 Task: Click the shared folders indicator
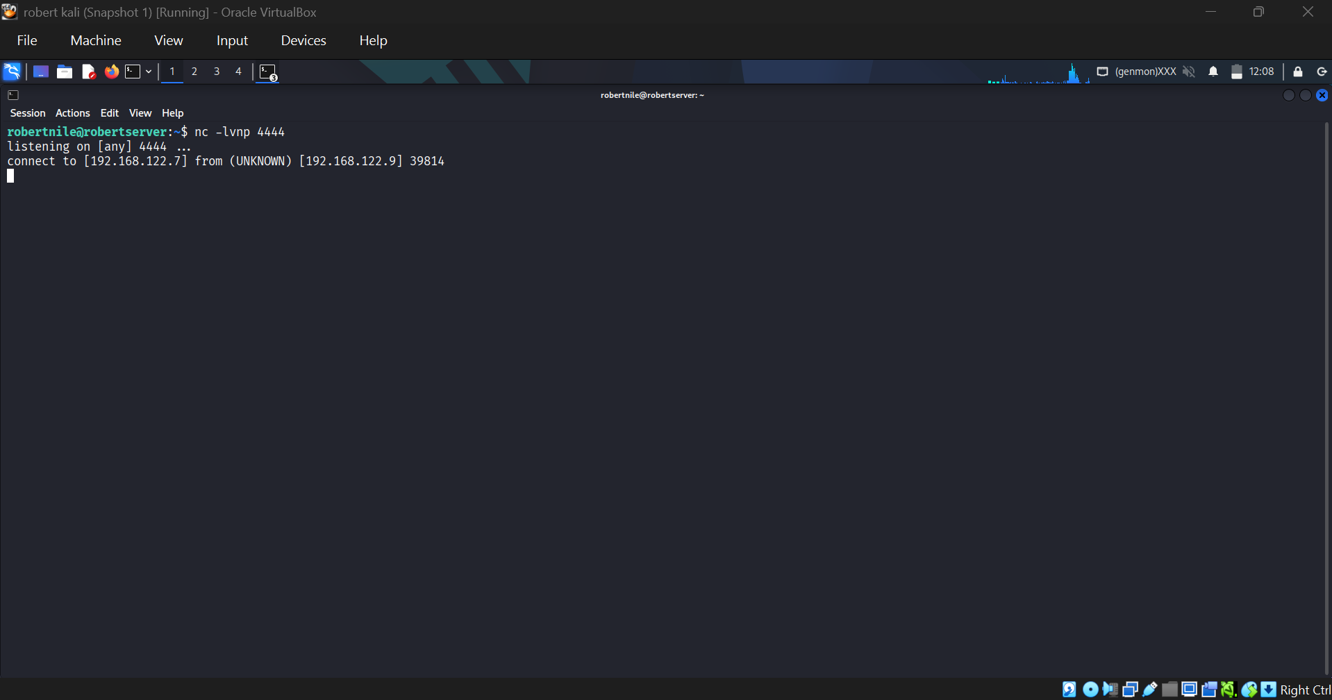pos(1169,689)
